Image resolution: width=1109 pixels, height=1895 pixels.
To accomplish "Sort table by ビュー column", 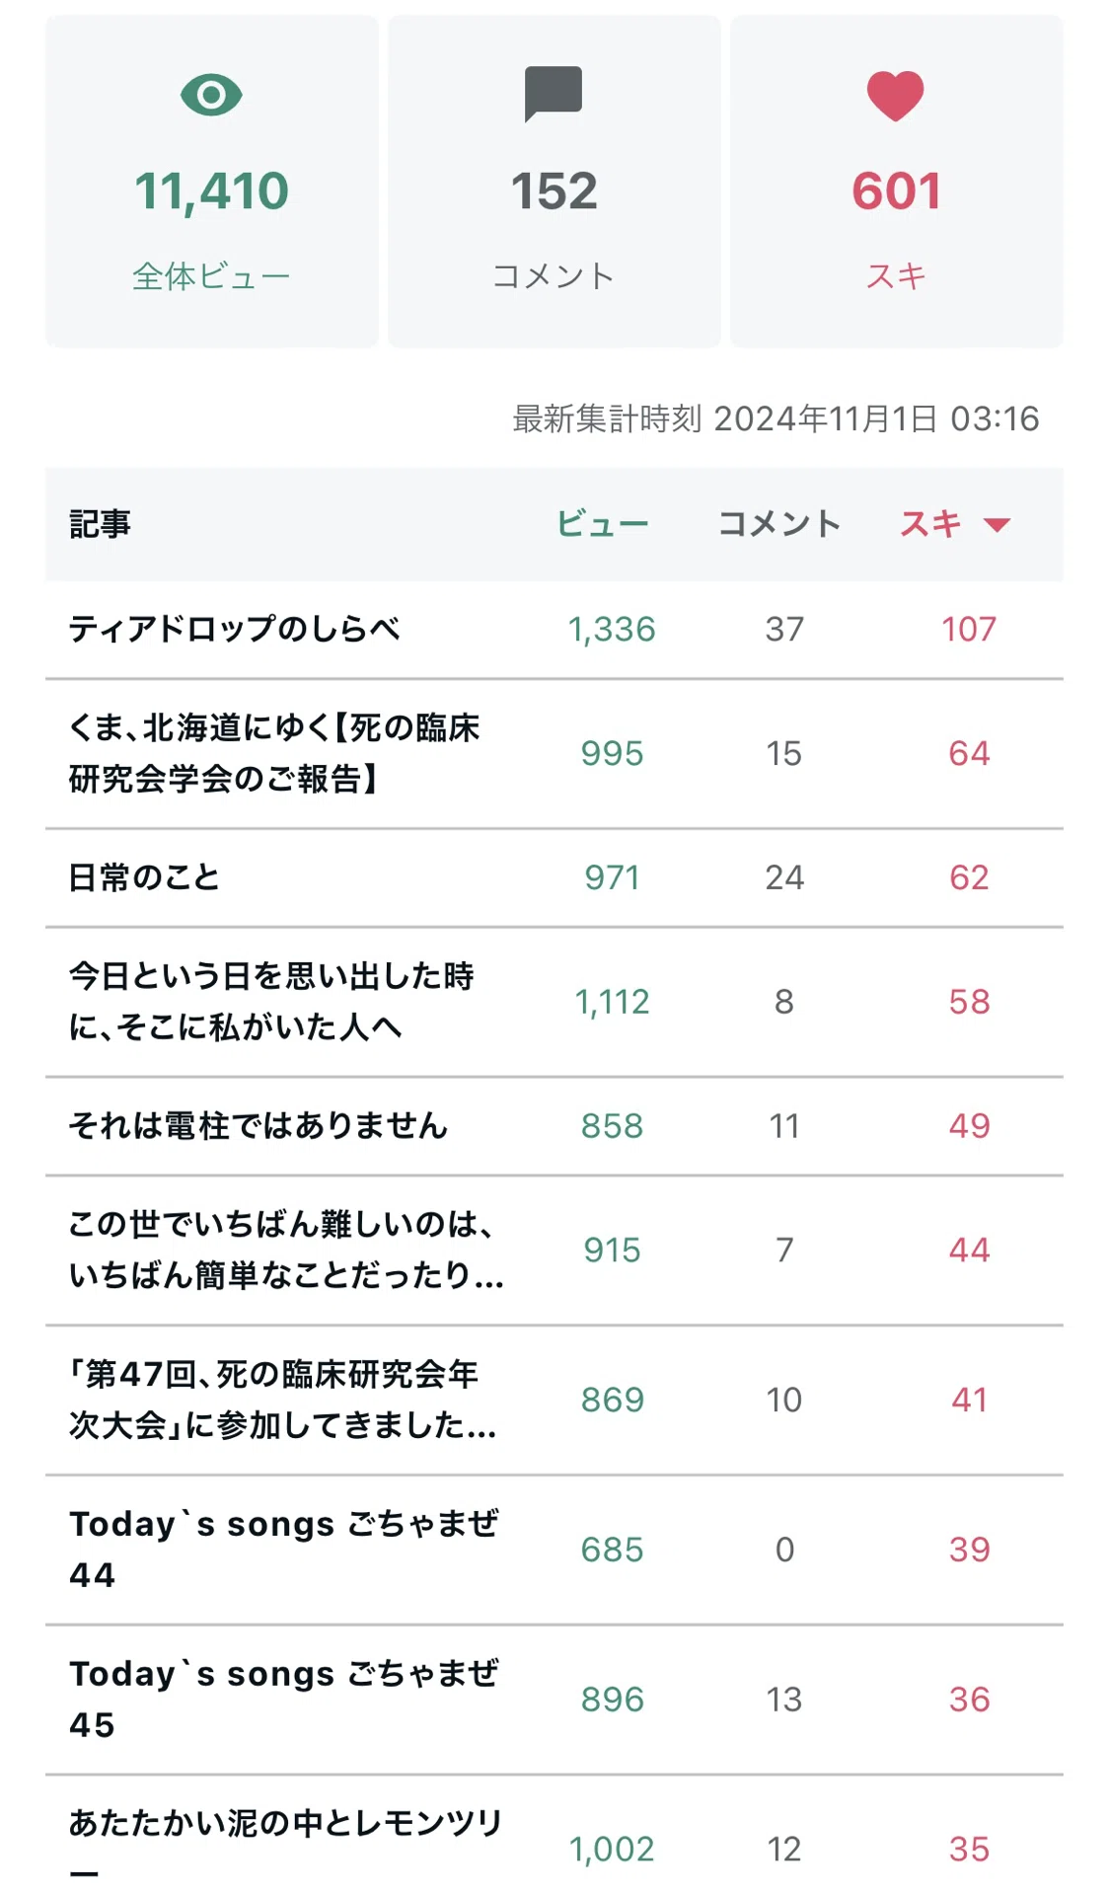I will (603, 523).
